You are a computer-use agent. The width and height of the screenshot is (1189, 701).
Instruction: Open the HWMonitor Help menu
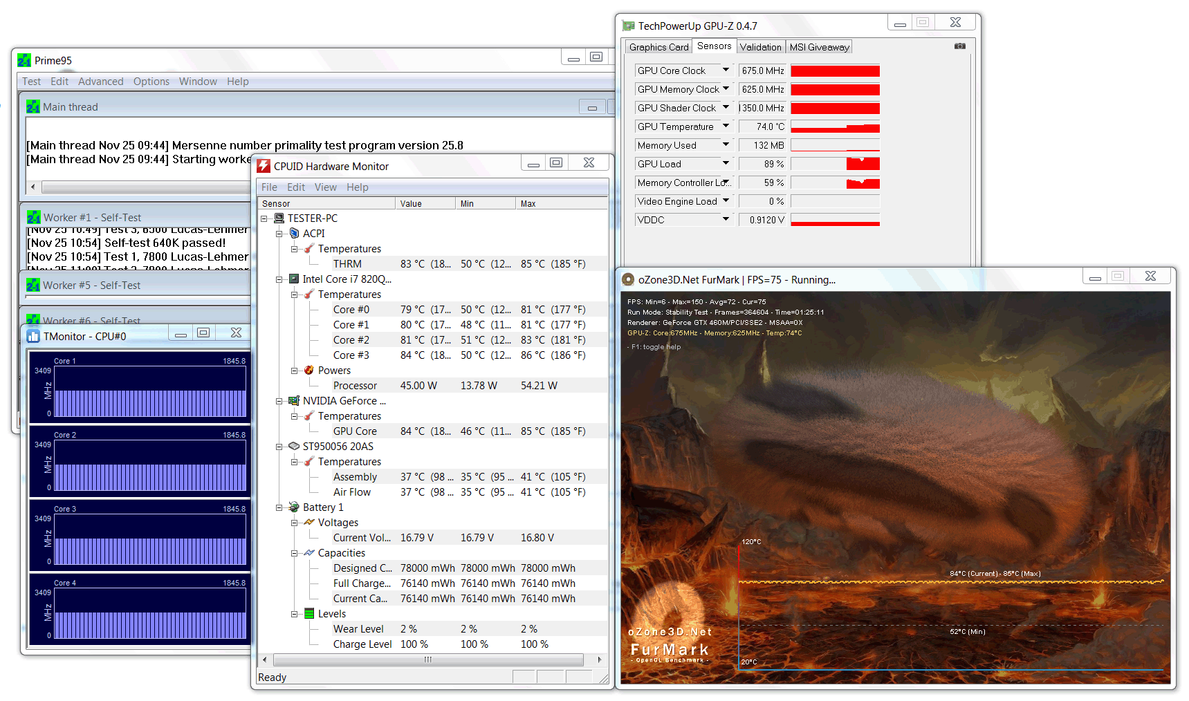(x=358, y=187)
